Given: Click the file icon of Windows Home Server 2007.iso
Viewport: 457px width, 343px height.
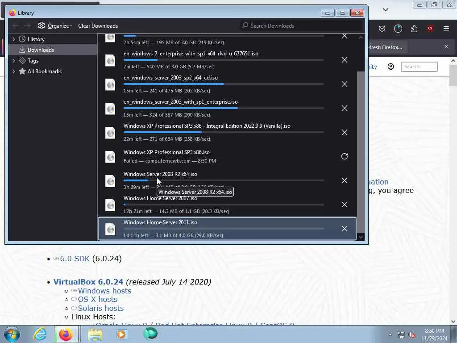Looking at the screenshot, I should 110,205.
